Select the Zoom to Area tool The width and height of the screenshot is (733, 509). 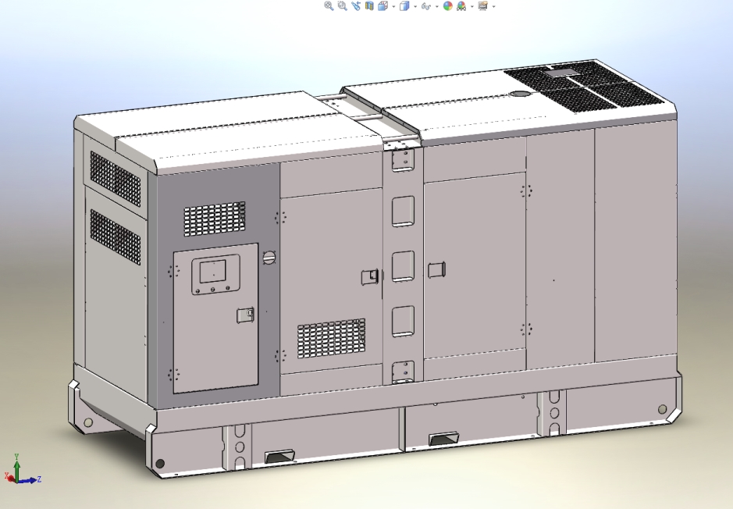(x=343, y=5)
